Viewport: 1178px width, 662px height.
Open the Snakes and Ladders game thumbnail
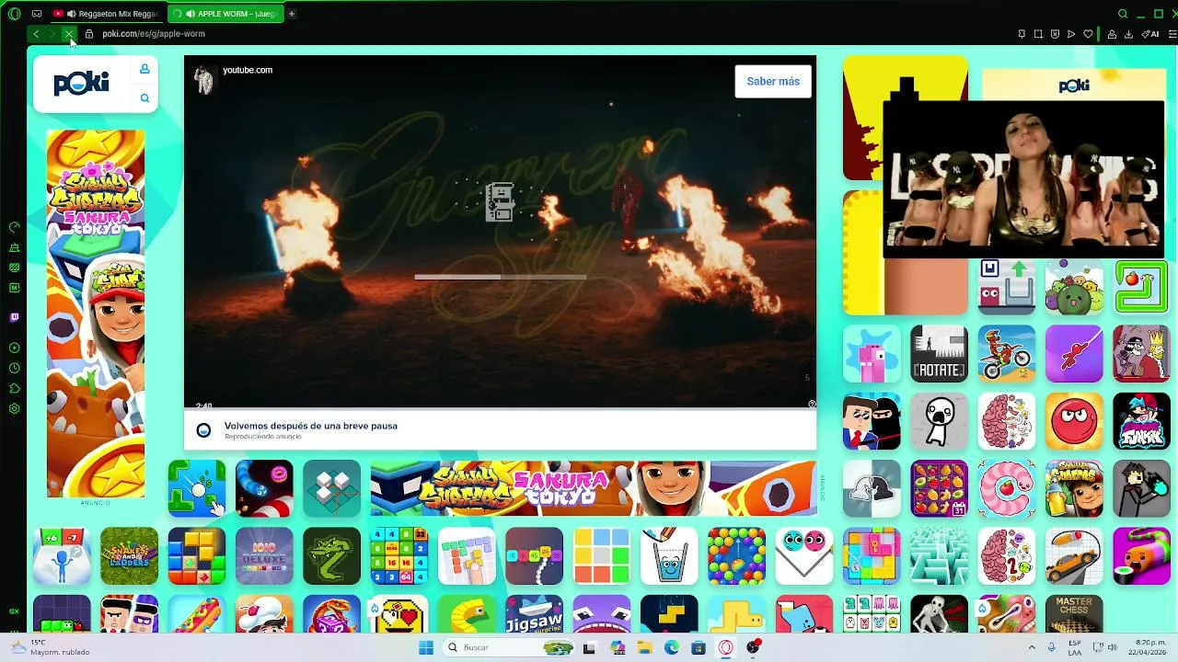[130, 555]
